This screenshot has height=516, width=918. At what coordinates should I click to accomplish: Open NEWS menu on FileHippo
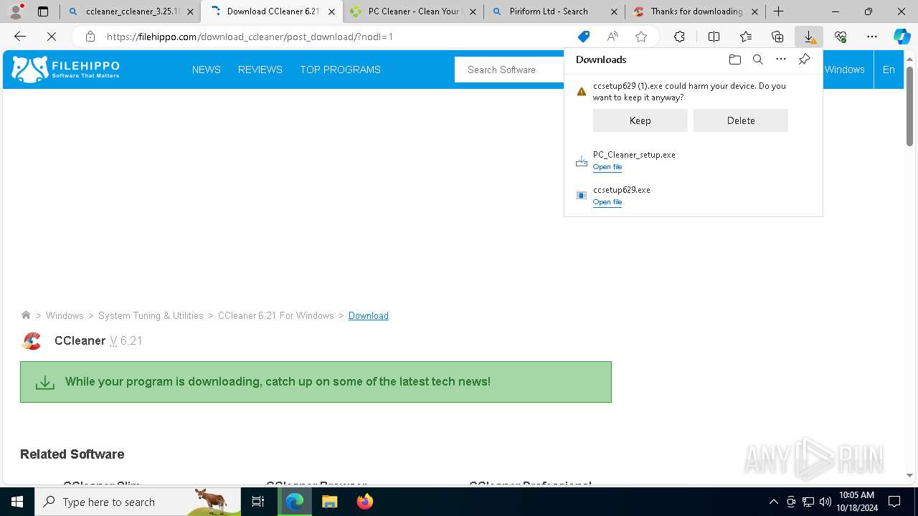(x=207, y=70)
